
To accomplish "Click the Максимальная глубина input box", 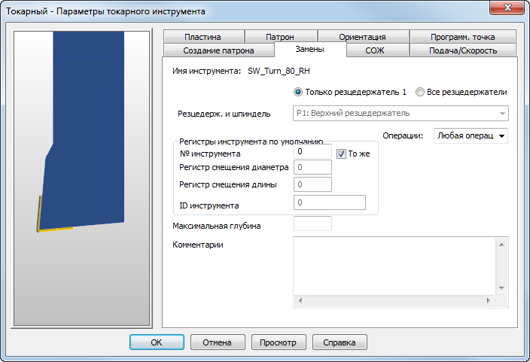I will 312,224.
